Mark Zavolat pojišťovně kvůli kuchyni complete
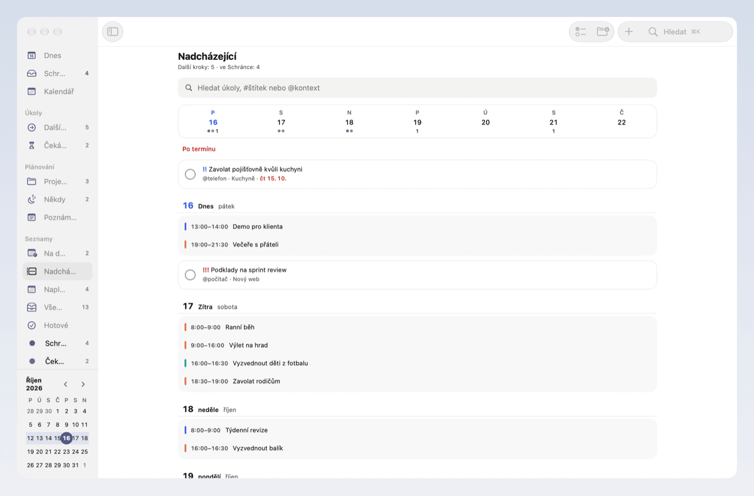 pyautogui.click(x=190, y=174)
